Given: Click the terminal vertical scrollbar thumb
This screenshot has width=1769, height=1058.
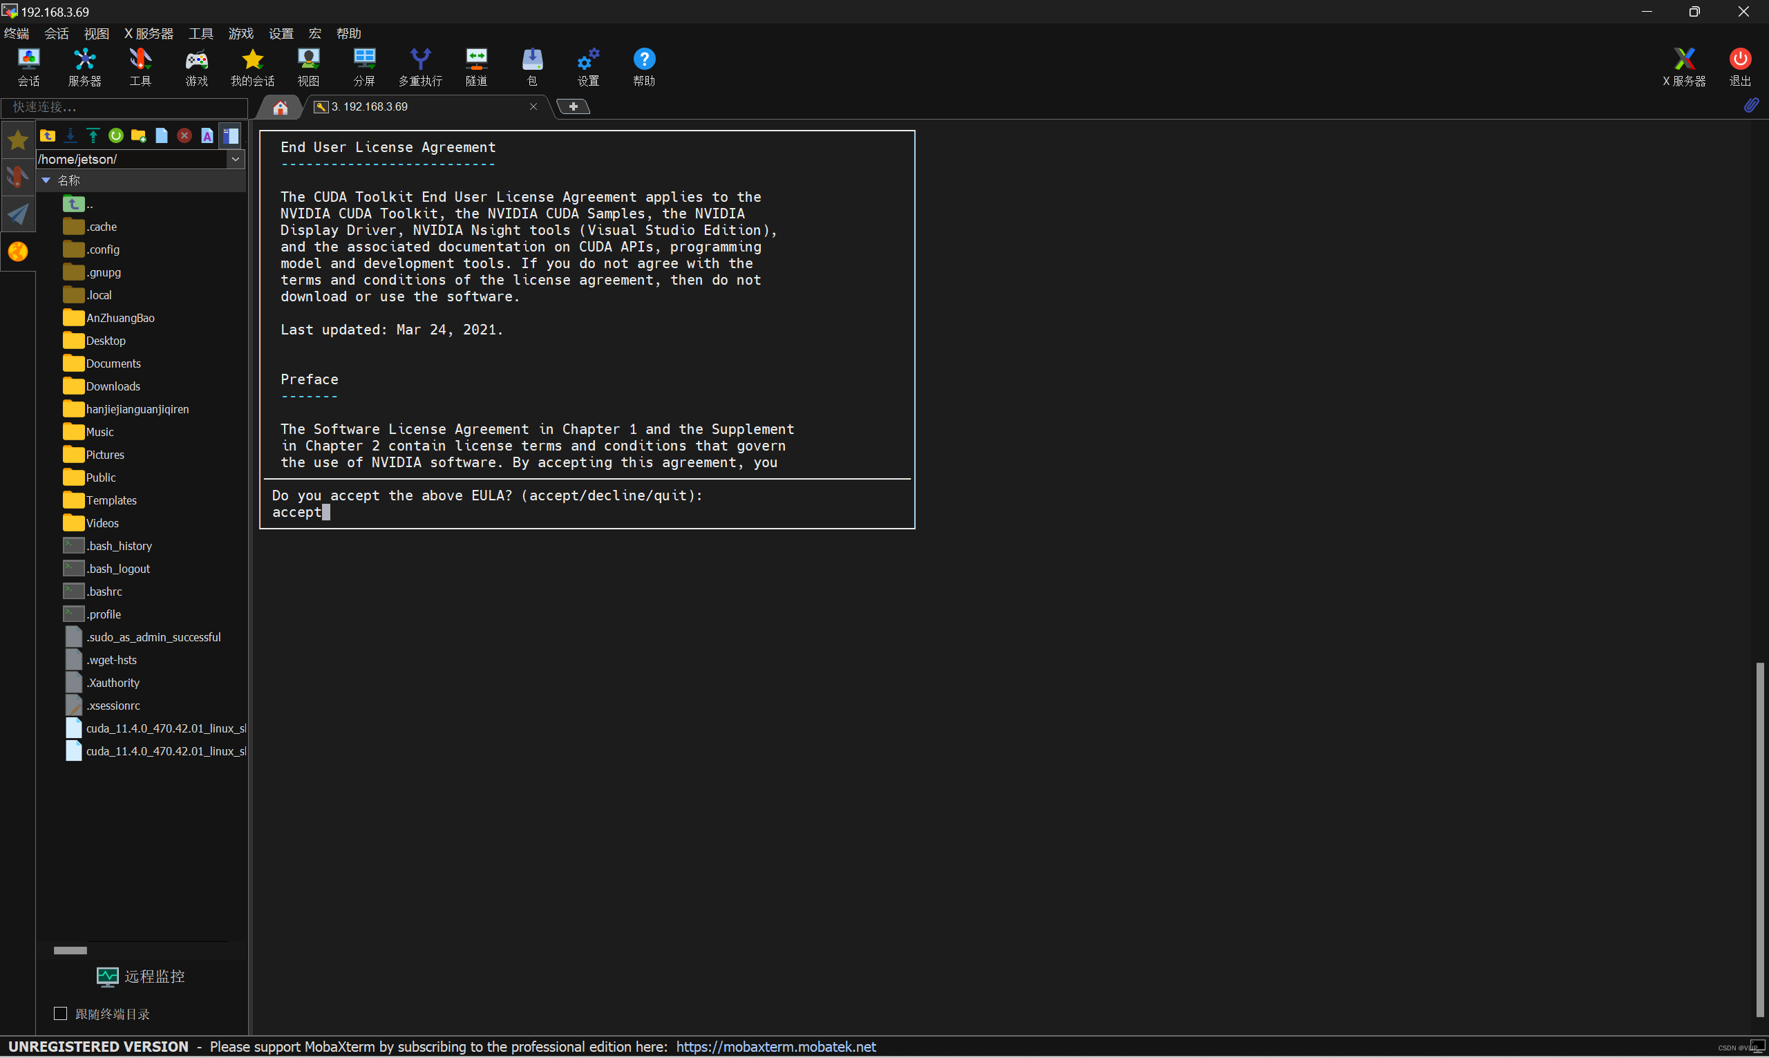Looking at the screenshot, I should click(1759, 838).
